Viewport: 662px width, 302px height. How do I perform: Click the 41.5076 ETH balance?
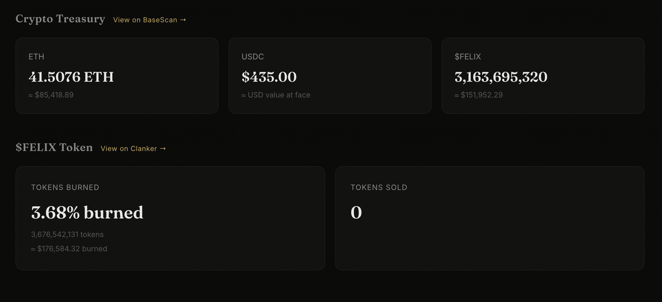71,77
